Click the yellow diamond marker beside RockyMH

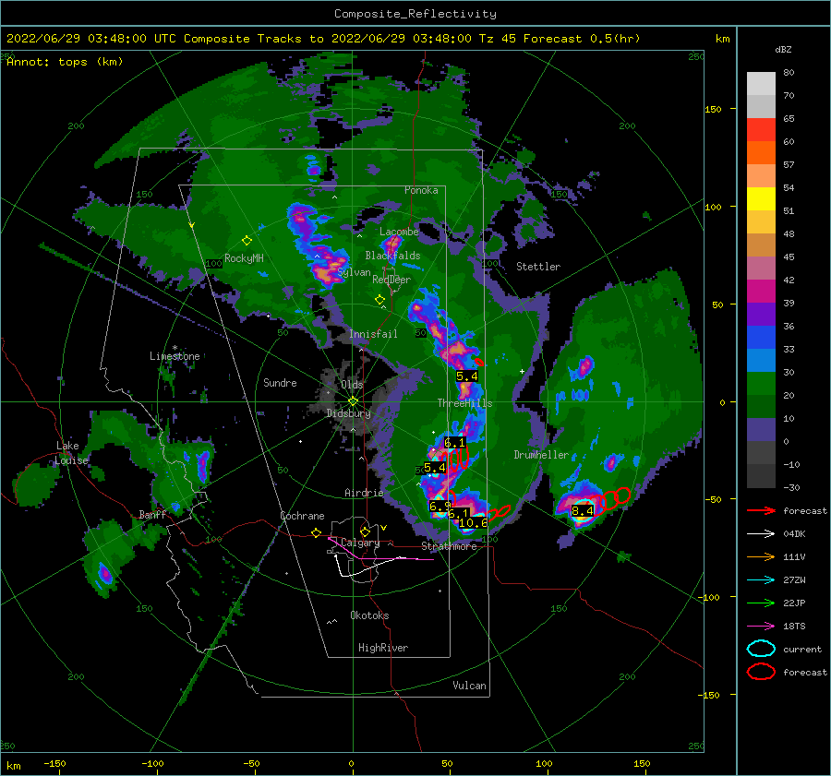point(247,241)
